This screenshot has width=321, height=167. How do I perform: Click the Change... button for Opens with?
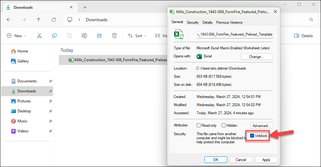click(256, 57)
